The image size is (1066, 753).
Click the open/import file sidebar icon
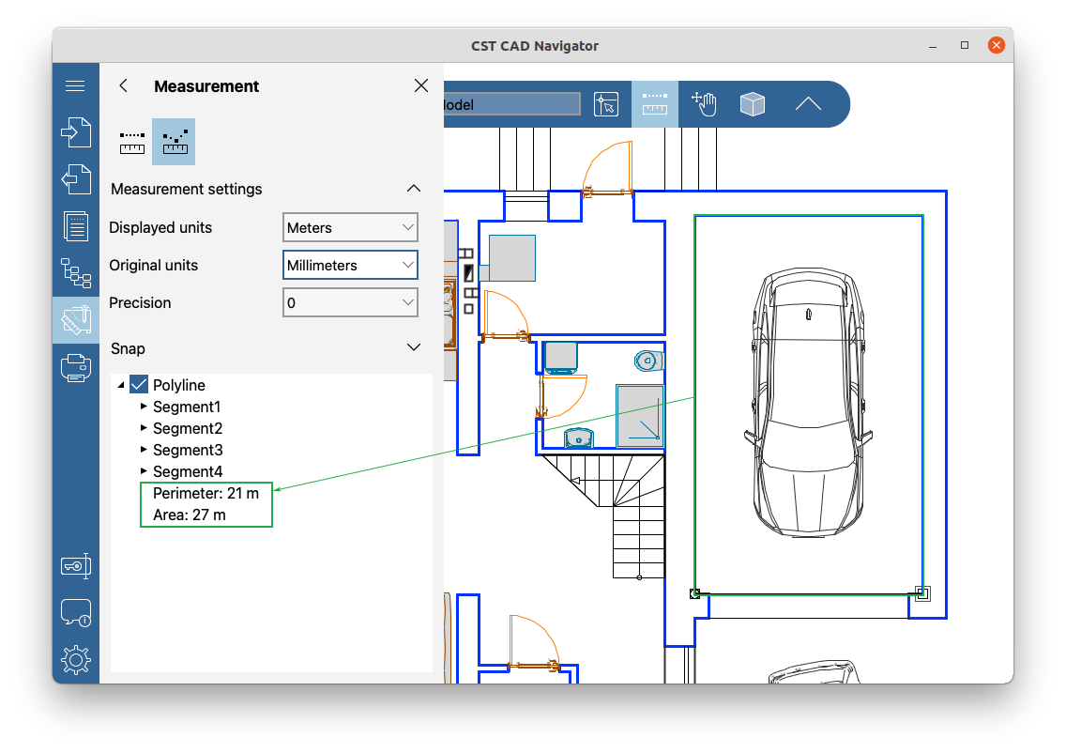[x=75, y=132]
